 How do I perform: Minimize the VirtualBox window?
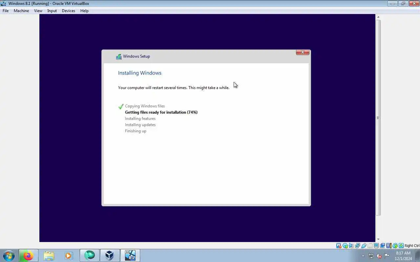(x=392, y=4)
